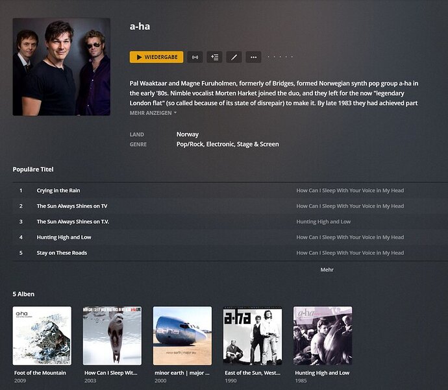The height and width of the screenshot is (390, 448).
Task: Play The Sun Always Shines on TV
Action: click(x=72, y=206)
